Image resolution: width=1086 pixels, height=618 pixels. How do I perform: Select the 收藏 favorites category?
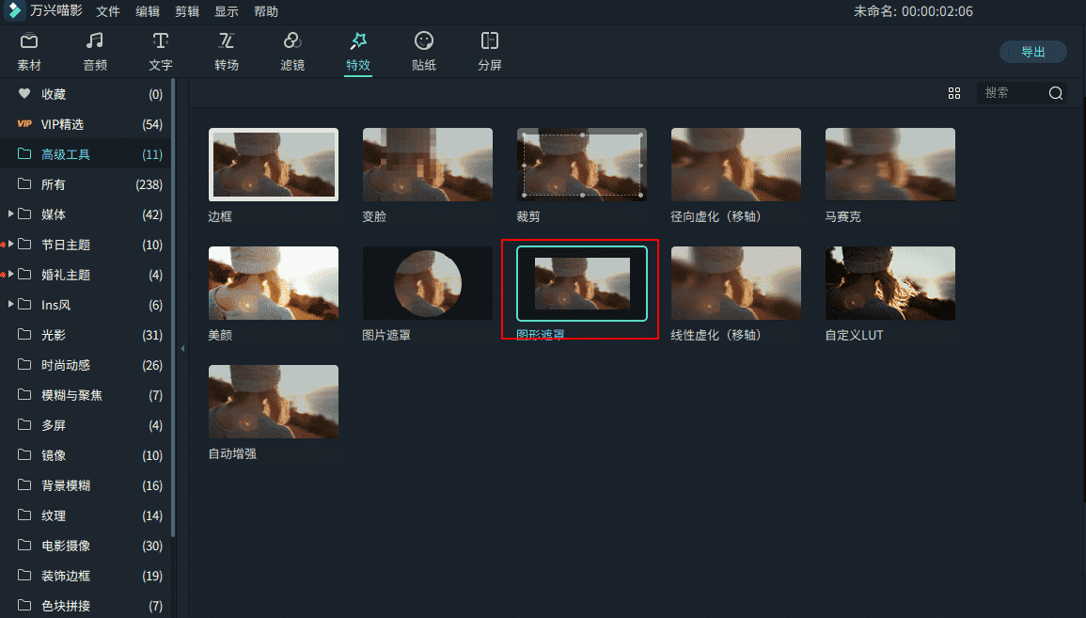click(x=54, y=94)
